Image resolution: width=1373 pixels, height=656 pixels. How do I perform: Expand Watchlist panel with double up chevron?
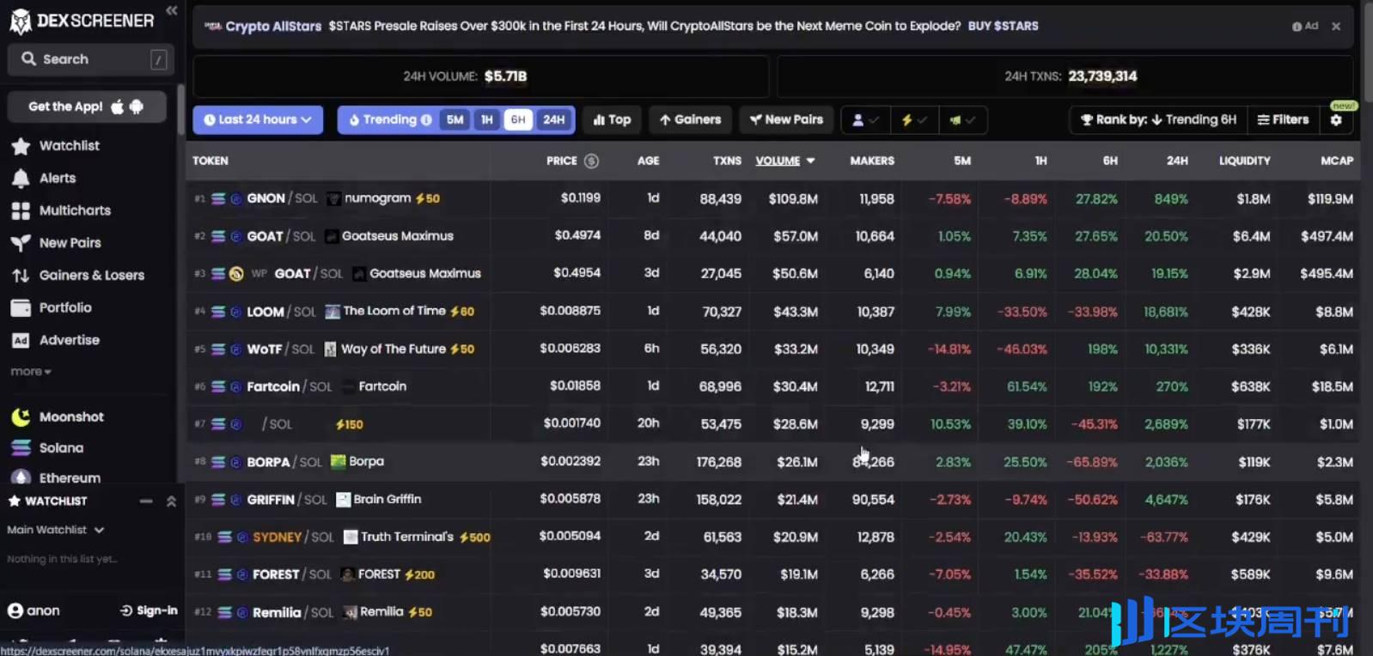[x=171, y=501]
